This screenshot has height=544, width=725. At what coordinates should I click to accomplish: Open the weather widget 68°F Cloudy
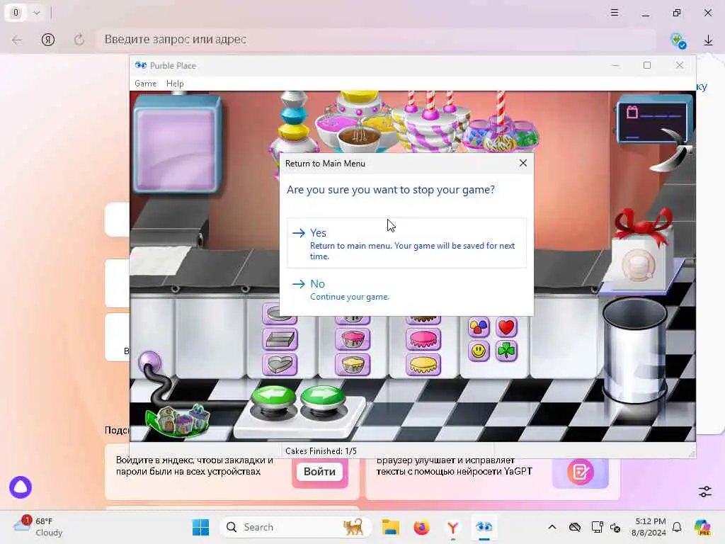(38, 527)
